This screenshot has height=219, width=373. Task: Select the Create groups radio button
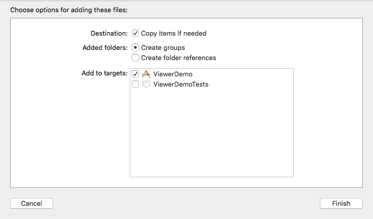point(135,47)
